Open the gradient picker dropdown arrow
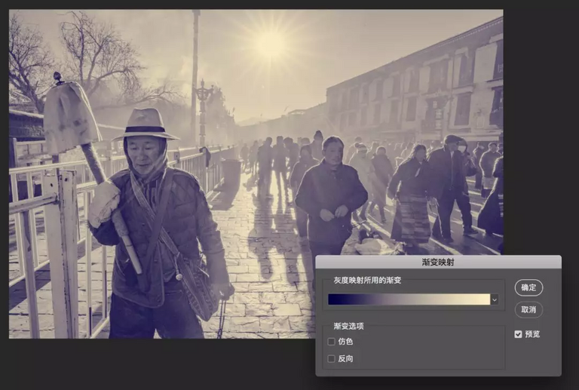Screen dimensions: 579x390 click(495, 299)
